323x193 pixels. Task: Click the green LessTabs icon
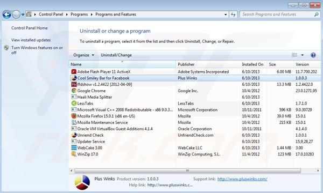tap(74, 103)
